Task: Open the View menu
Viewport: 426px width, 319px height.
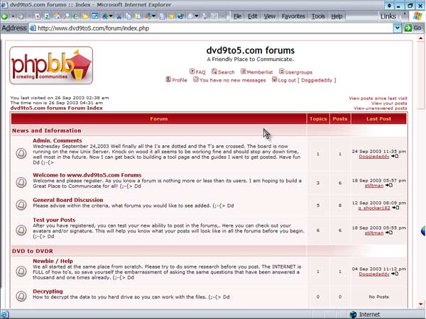Action: pos(270,16)
